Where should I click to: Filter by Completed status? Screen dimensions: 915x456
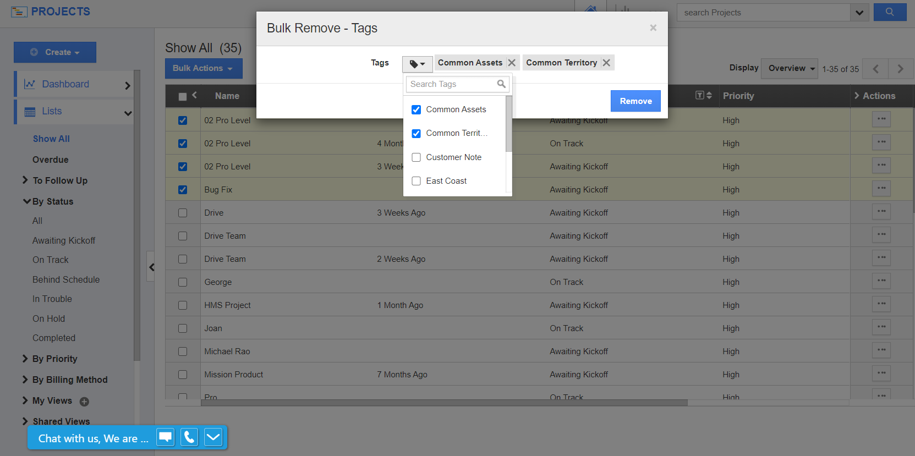[x=54, y=338]
